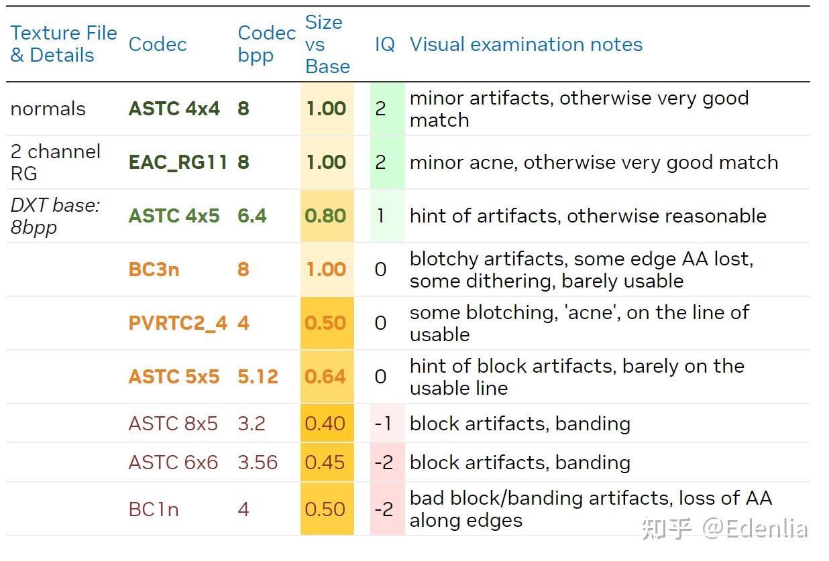Click the 'Visual examination notes' header
829x561 pixels.
pyautogui.click(x=526, y=44)
